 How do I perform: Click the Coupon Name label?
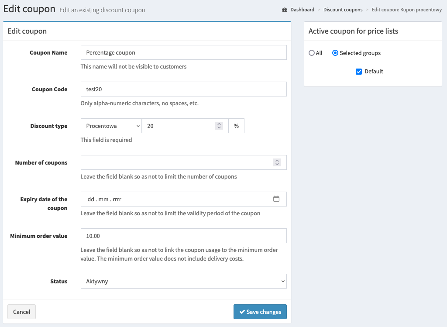point(48,52)
